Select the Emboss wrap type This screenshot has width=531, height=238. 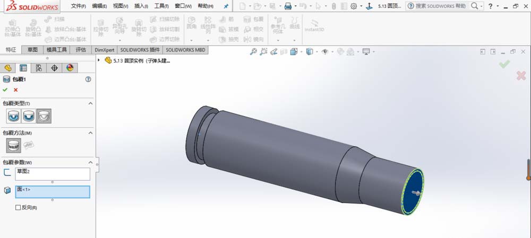[14, 116]
